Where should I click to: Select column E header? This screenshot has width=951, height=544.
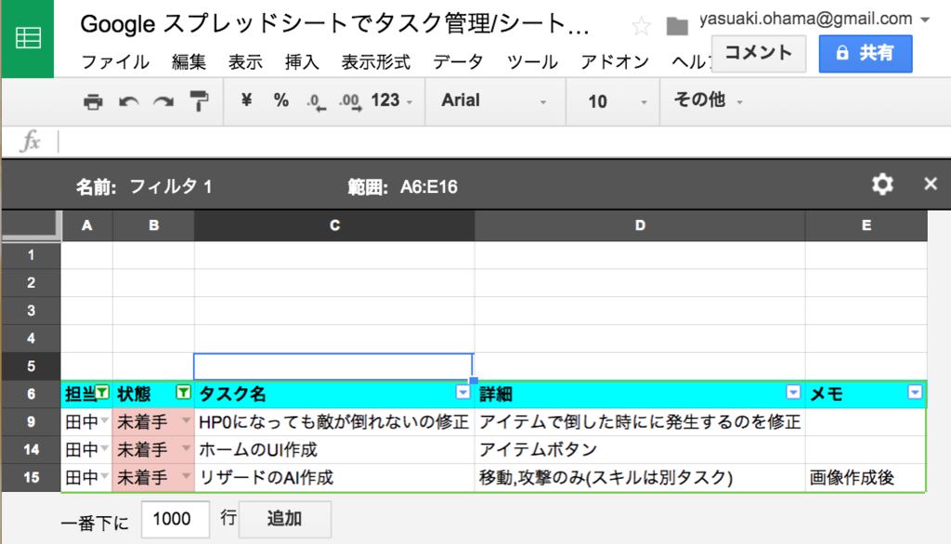[866, 226]
